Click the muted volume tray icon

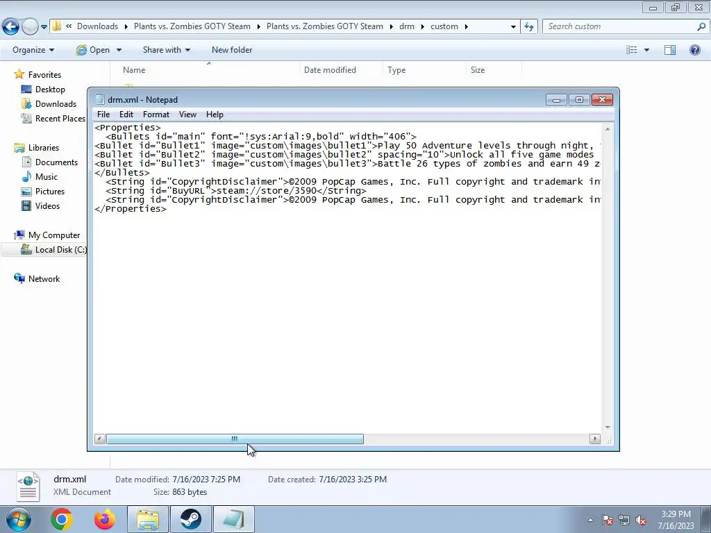pos(641,521)
